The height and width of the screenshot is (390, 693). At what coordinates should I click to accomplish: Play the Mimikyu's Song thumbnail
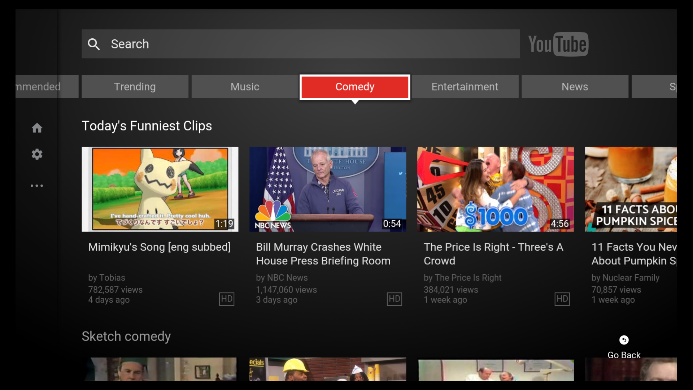(160, 189)
